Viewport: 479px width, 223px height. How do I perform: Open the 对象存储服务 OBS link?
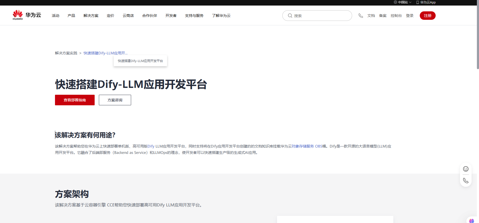[307, 146]
